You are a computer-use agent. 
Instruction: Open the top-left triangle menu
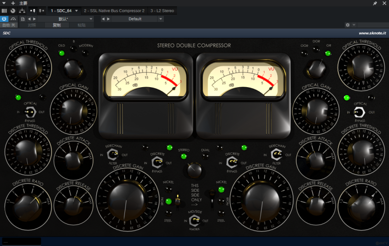pyautogui.click(x=4, y=3)
